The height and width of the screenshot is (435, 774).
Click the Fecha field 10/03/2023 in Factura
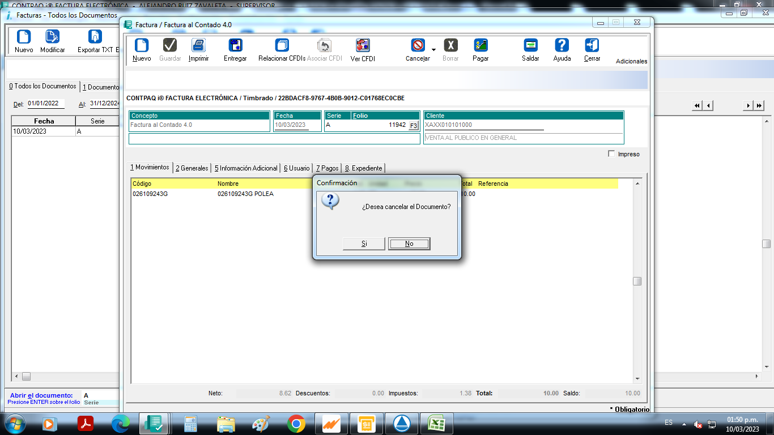291,125
